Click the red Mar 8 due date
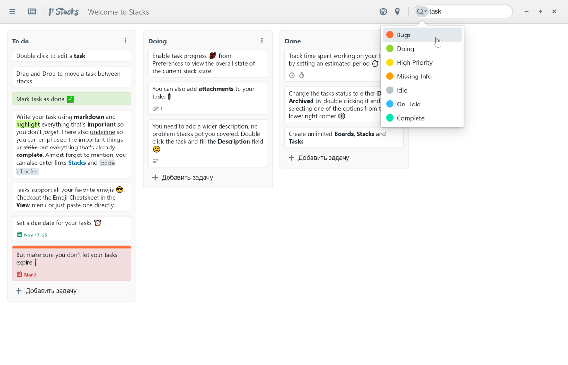The image size is (568, 365). pos(27,275)
